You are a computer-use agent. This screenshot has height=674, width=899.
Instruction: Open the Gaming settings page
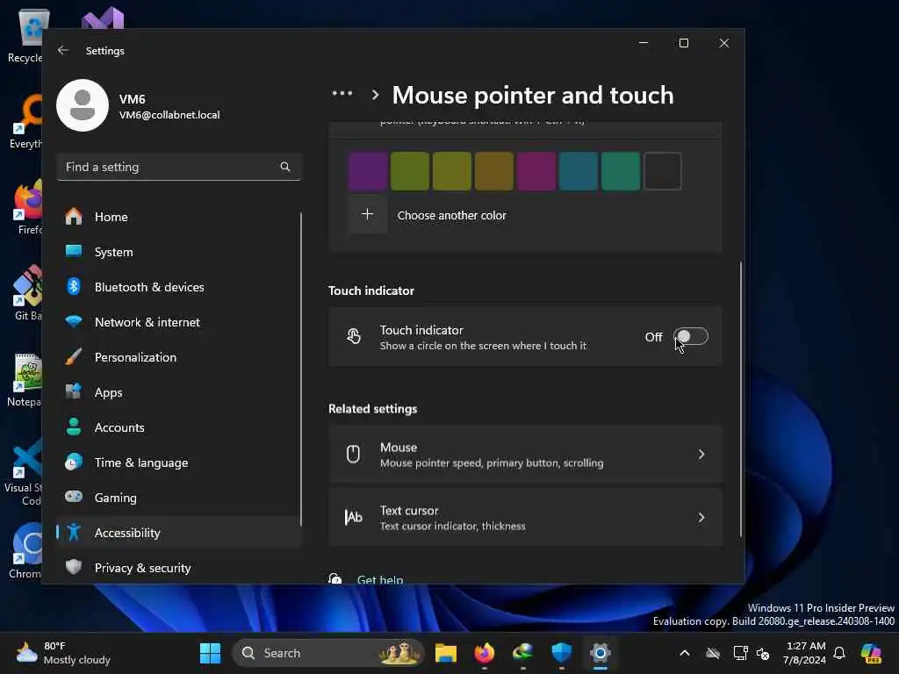[179, 498]
